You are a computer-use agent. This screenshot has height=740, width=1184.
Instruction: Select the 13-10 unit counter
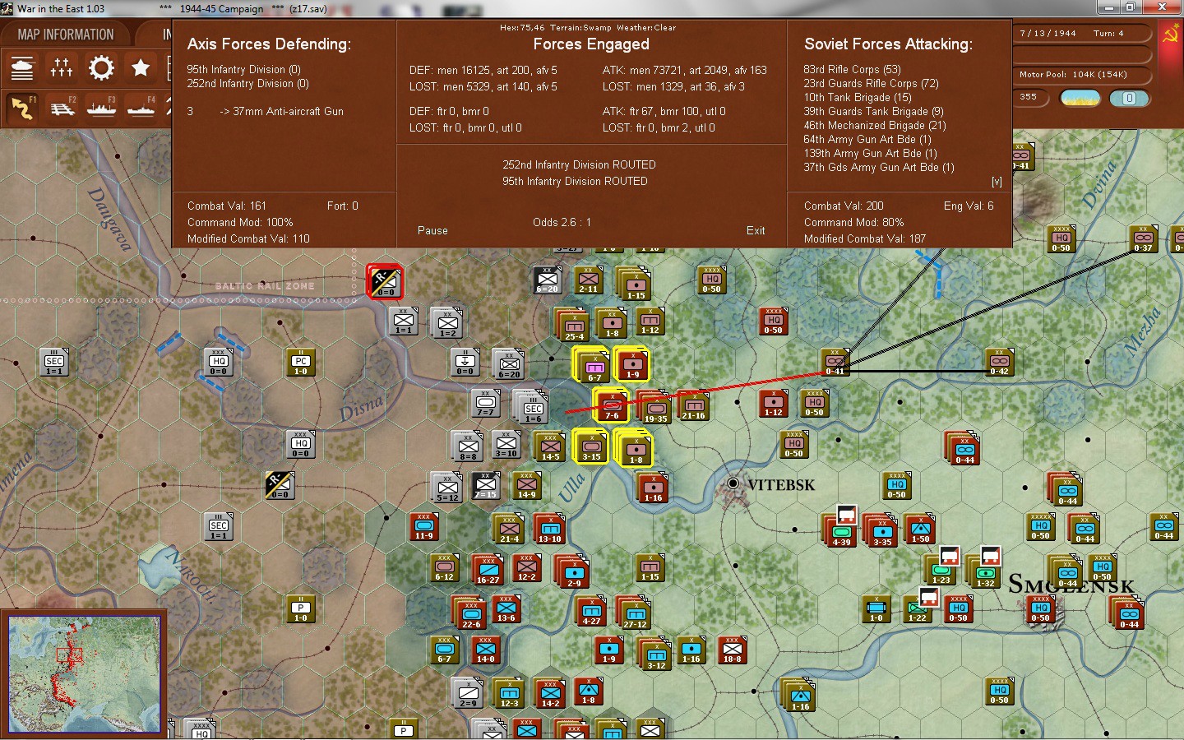coord(549,530)
